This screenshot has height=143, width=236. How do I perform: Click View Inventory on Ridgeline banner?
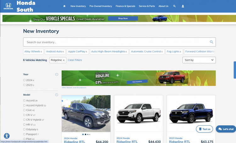(x=137, y=82)
